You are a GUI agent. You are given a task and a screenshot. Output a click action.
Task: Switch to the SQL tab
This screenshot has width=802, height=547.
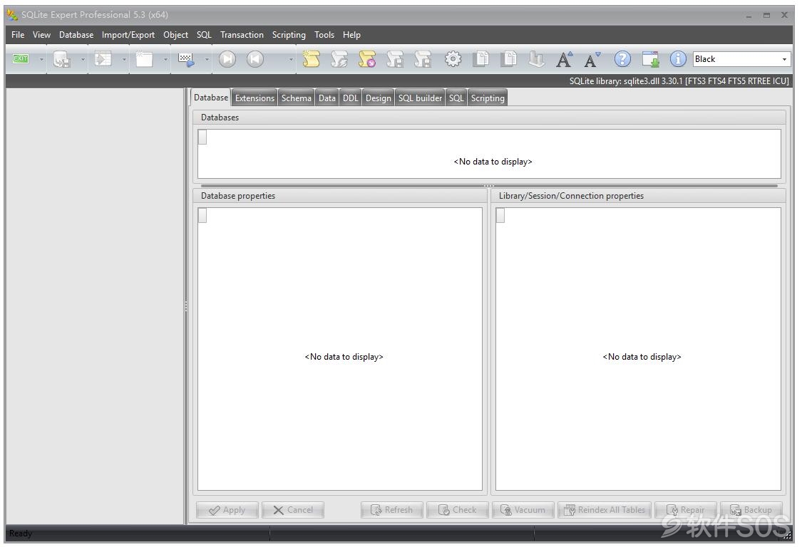(456, 98)
